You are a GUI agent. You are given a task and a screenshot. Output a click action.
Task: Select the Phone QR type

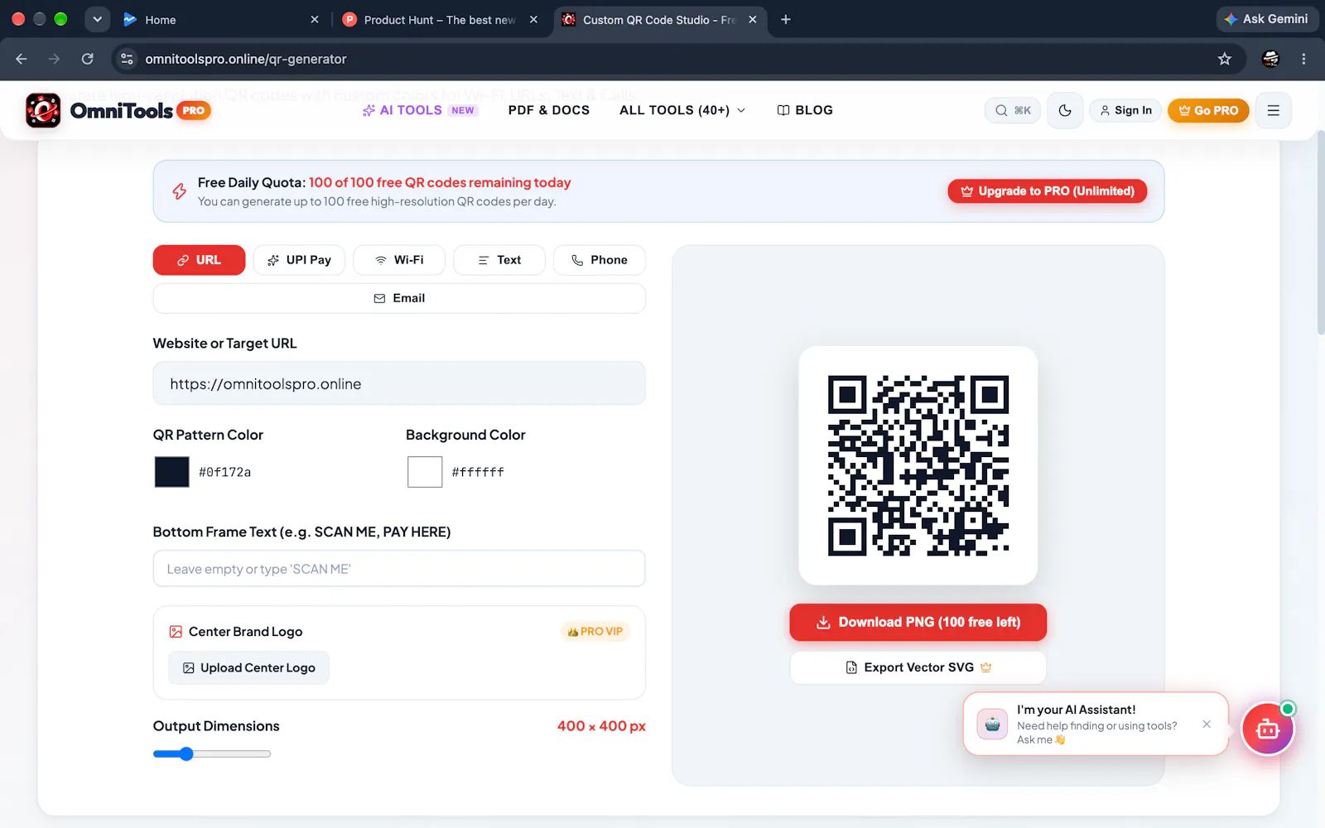600,260
